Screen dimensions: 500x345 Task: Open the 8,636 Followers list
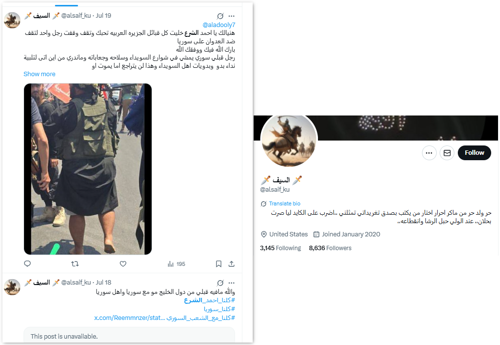coord(330,248)
